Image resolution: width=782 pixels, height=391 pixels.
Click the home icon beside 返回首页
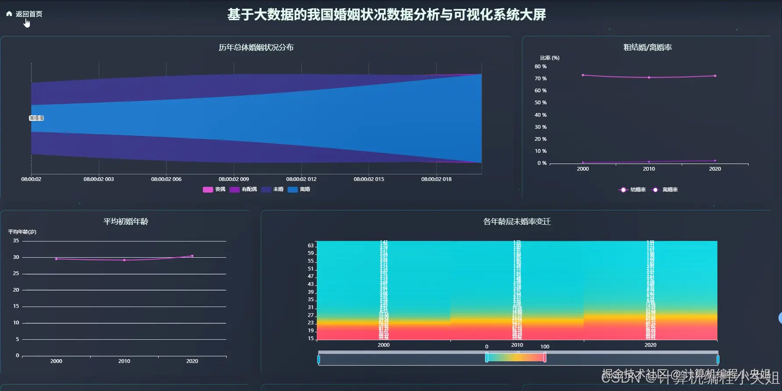click(9, 14)
